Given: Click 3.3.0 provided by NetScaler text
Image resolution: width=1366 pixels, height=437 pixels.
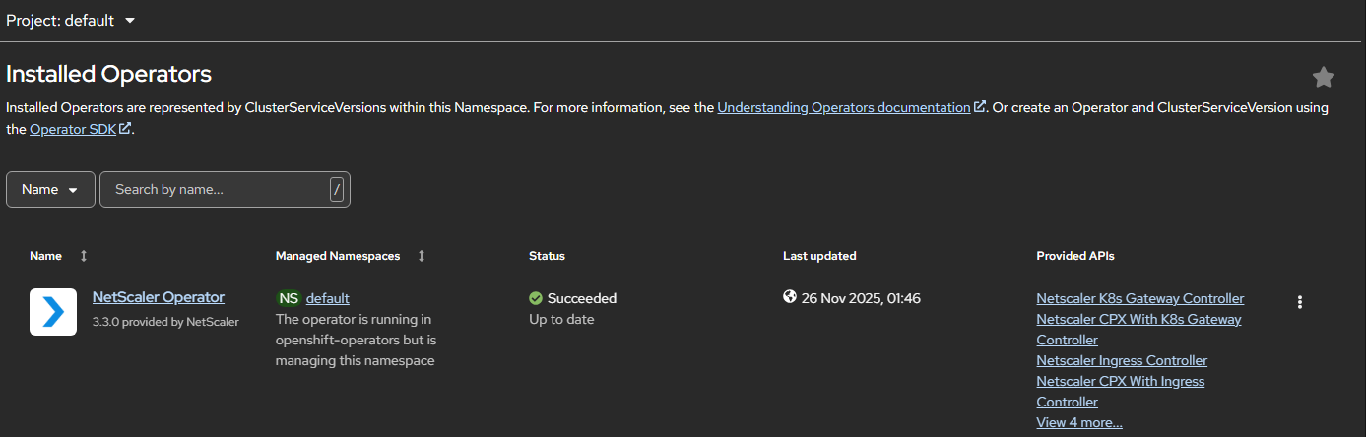Looking at the screenshot, I should [165, 321].
